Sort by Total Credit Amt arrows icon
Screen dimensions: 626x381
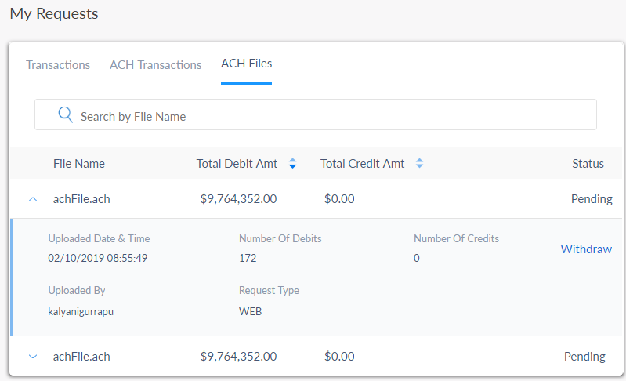pos(419,164)
